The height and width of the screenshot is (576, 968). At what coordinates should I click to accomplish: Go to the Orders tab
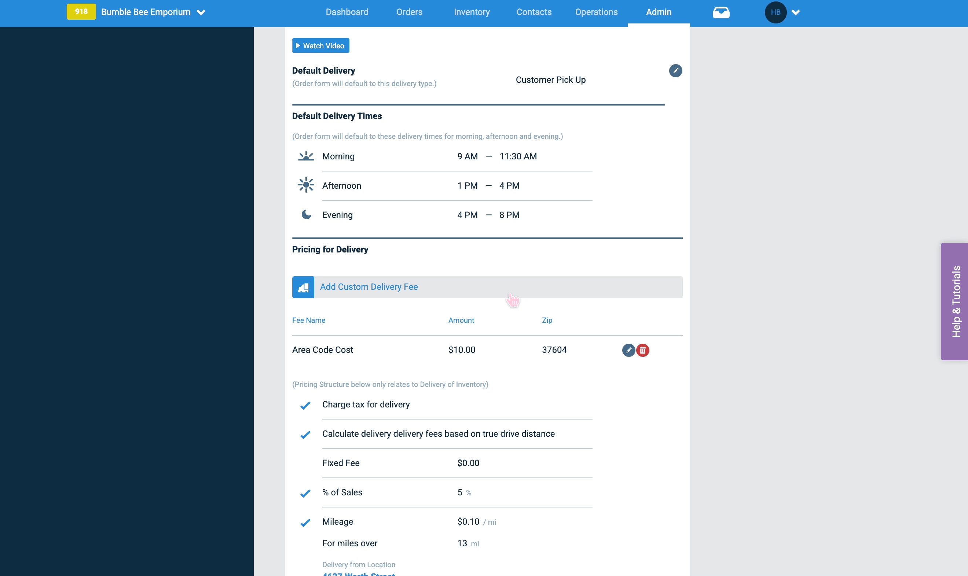pos(409,12)
